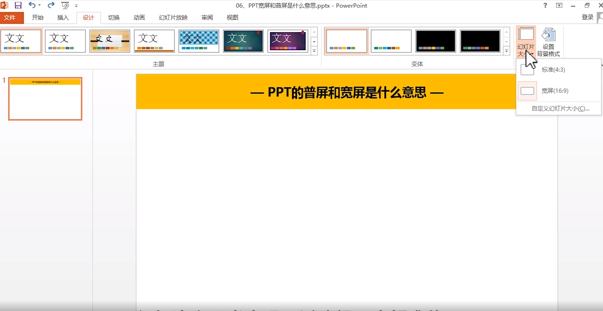
Task: Click the yellow title banner on the slide
Action: point(326,91)
